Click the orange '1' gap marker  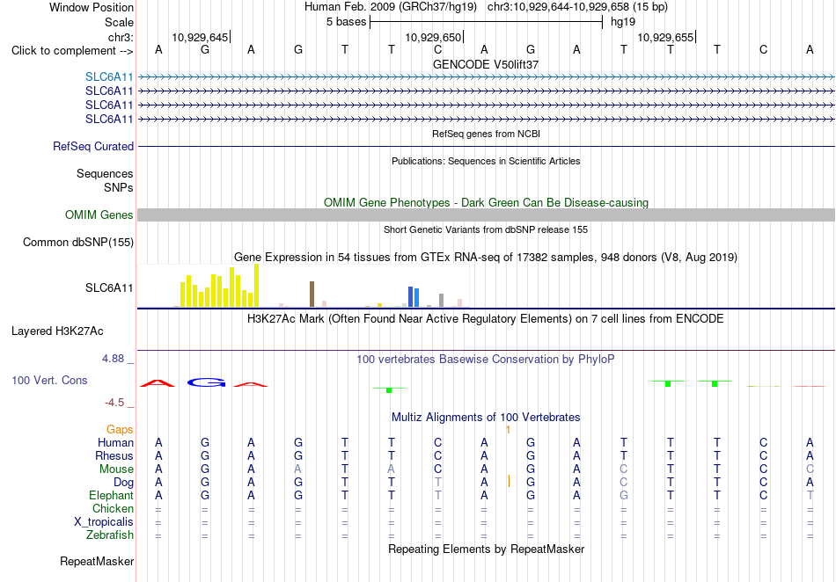tap(508, 430)
